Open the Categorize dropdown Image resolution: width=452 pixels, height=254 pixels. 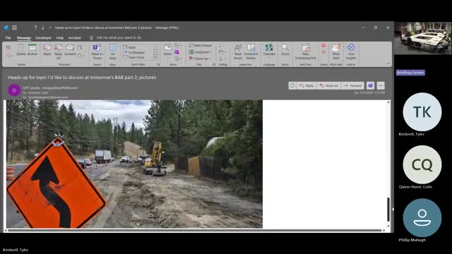201,52
